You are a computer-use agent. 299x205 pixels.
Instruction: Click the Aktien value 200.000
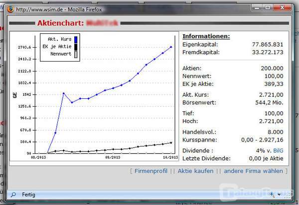pos(272,68)
